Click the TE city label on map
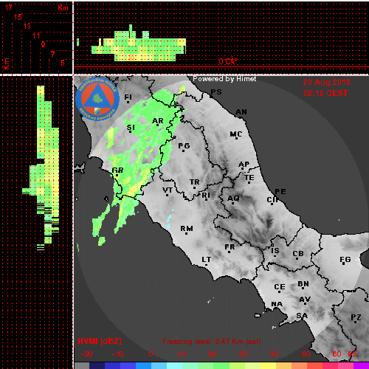The width and height of the screenshot is (369, 369). click(x=249, y=178)
